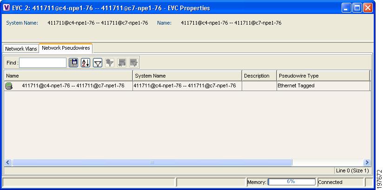Image resolution: width=383 pixels, height=190 pixels.
Task: Click the Memory 6% progress bar
Action: click(x=291, y=182)
